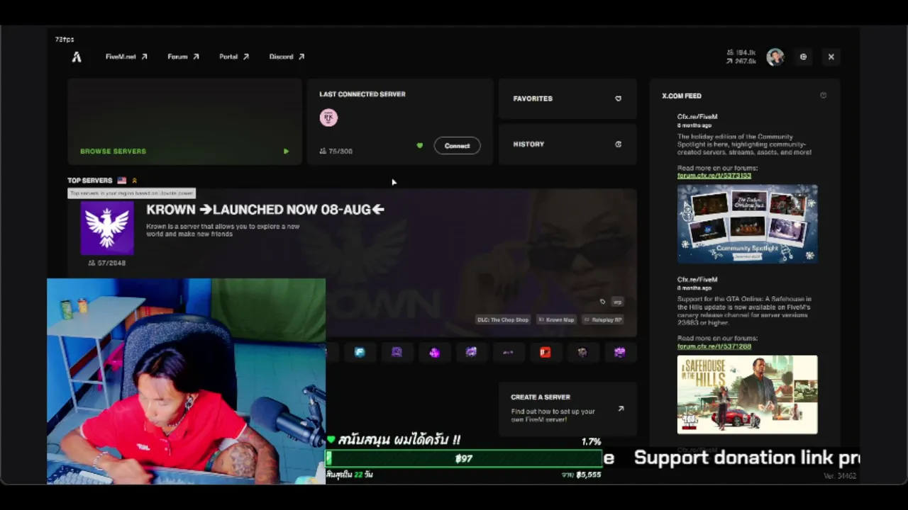The height and width of the screenshot is (510, 908).
Task: Open the Favorites list
Action: click(567, 98)
